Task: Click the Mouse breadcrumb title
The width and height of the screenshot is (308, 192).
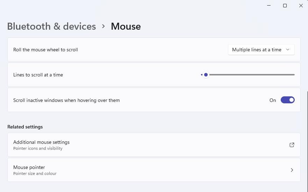Action: (x=126, y=26)
